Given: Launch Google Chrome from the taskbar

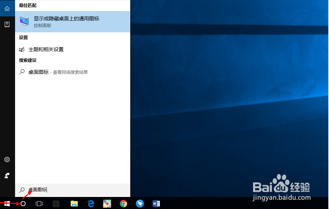Looking at the screenshot, I should click(x=124, y=204).
